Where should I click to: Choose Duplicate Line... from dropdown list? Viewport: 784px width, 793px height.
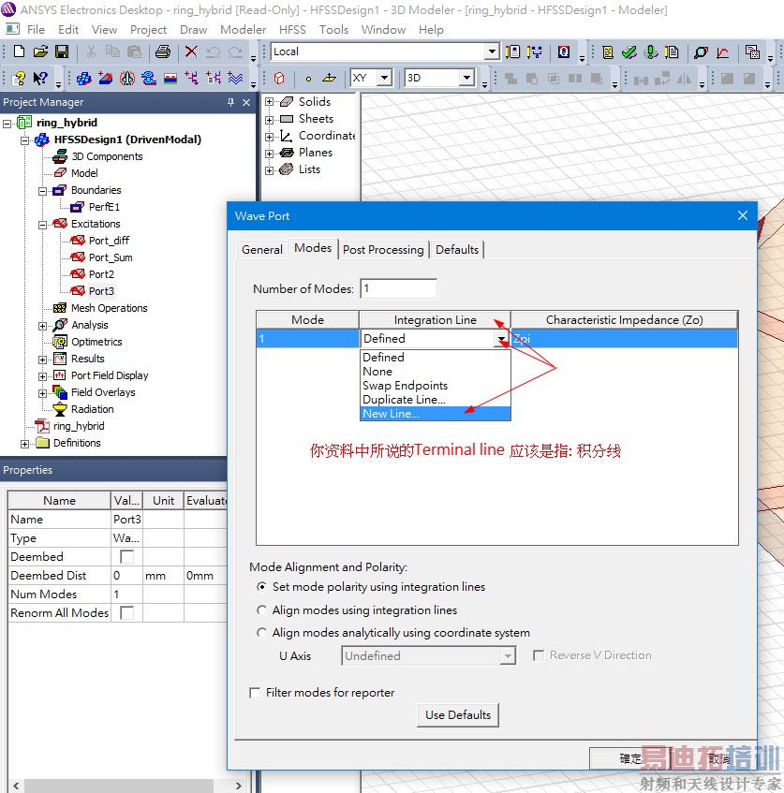click(436, 400)
